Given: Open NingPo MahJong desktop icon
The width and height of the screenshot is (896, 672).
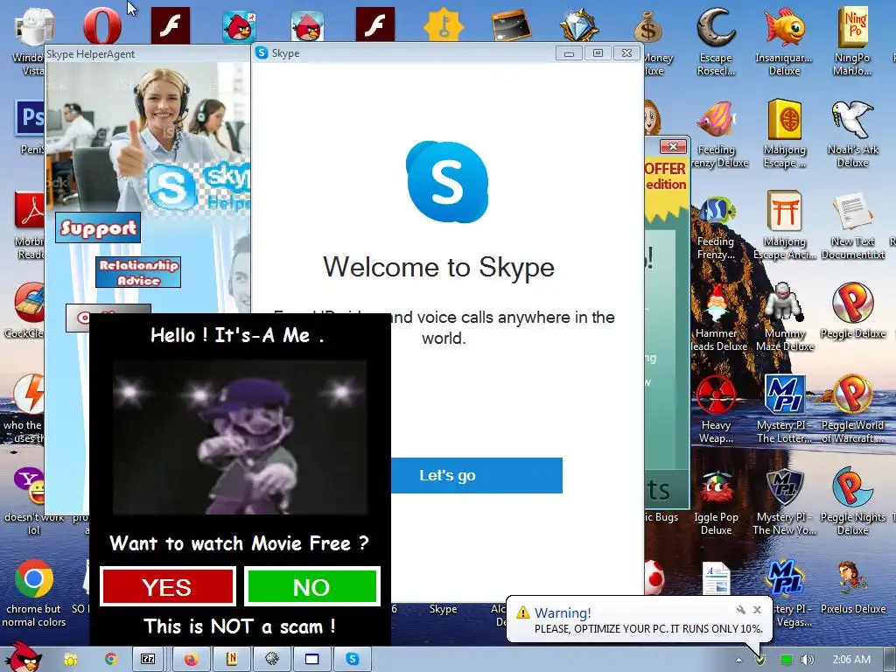Looking at the screenshot, I should 852,27.
